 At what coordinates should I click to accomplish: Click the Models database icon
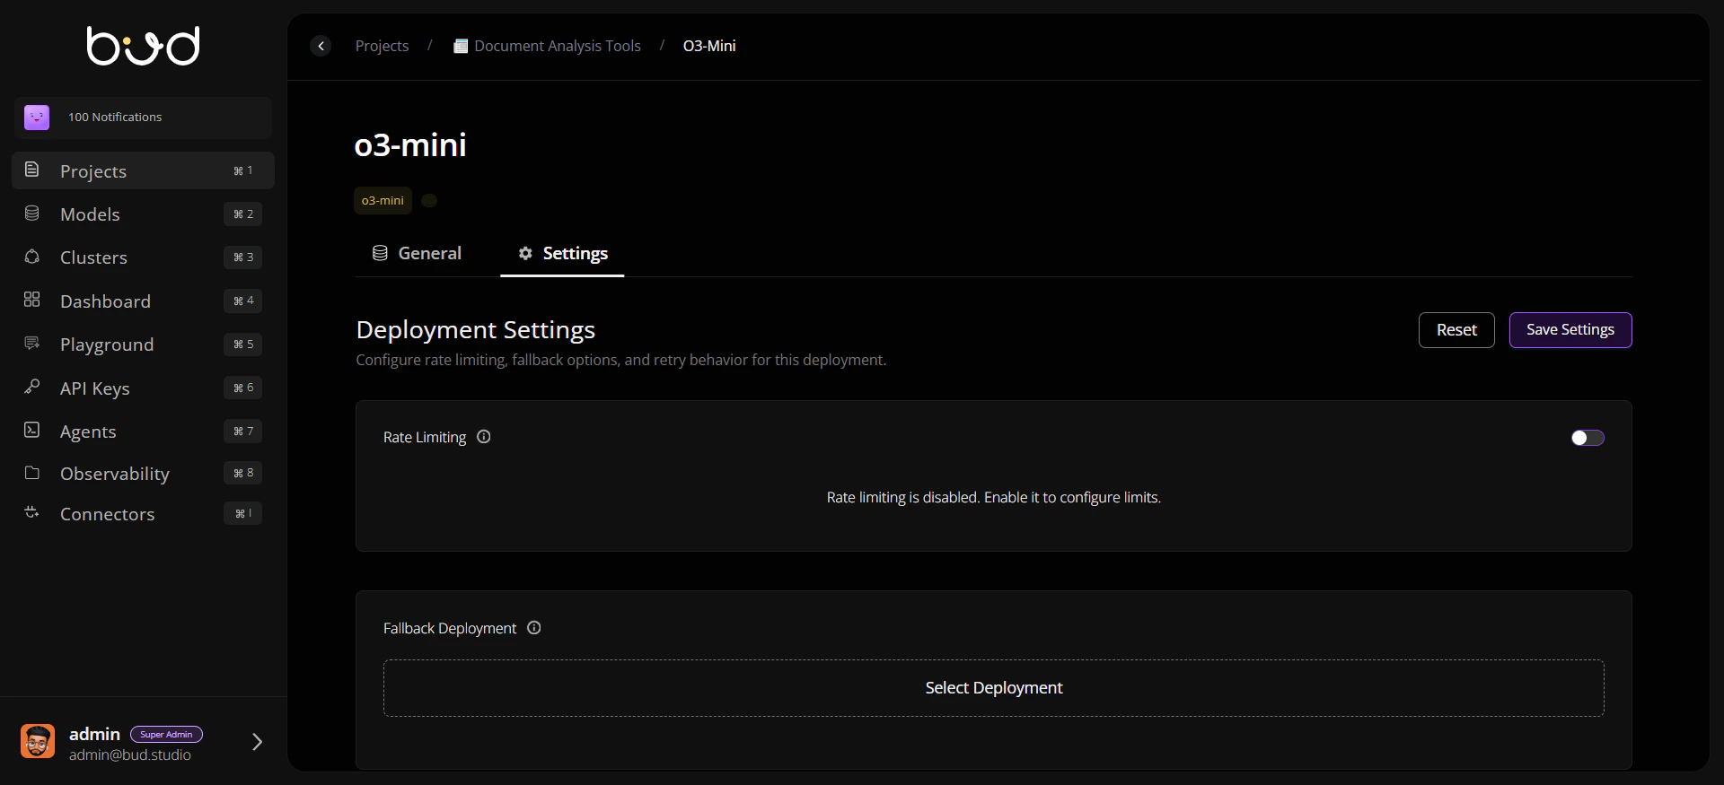click(32, 214)
